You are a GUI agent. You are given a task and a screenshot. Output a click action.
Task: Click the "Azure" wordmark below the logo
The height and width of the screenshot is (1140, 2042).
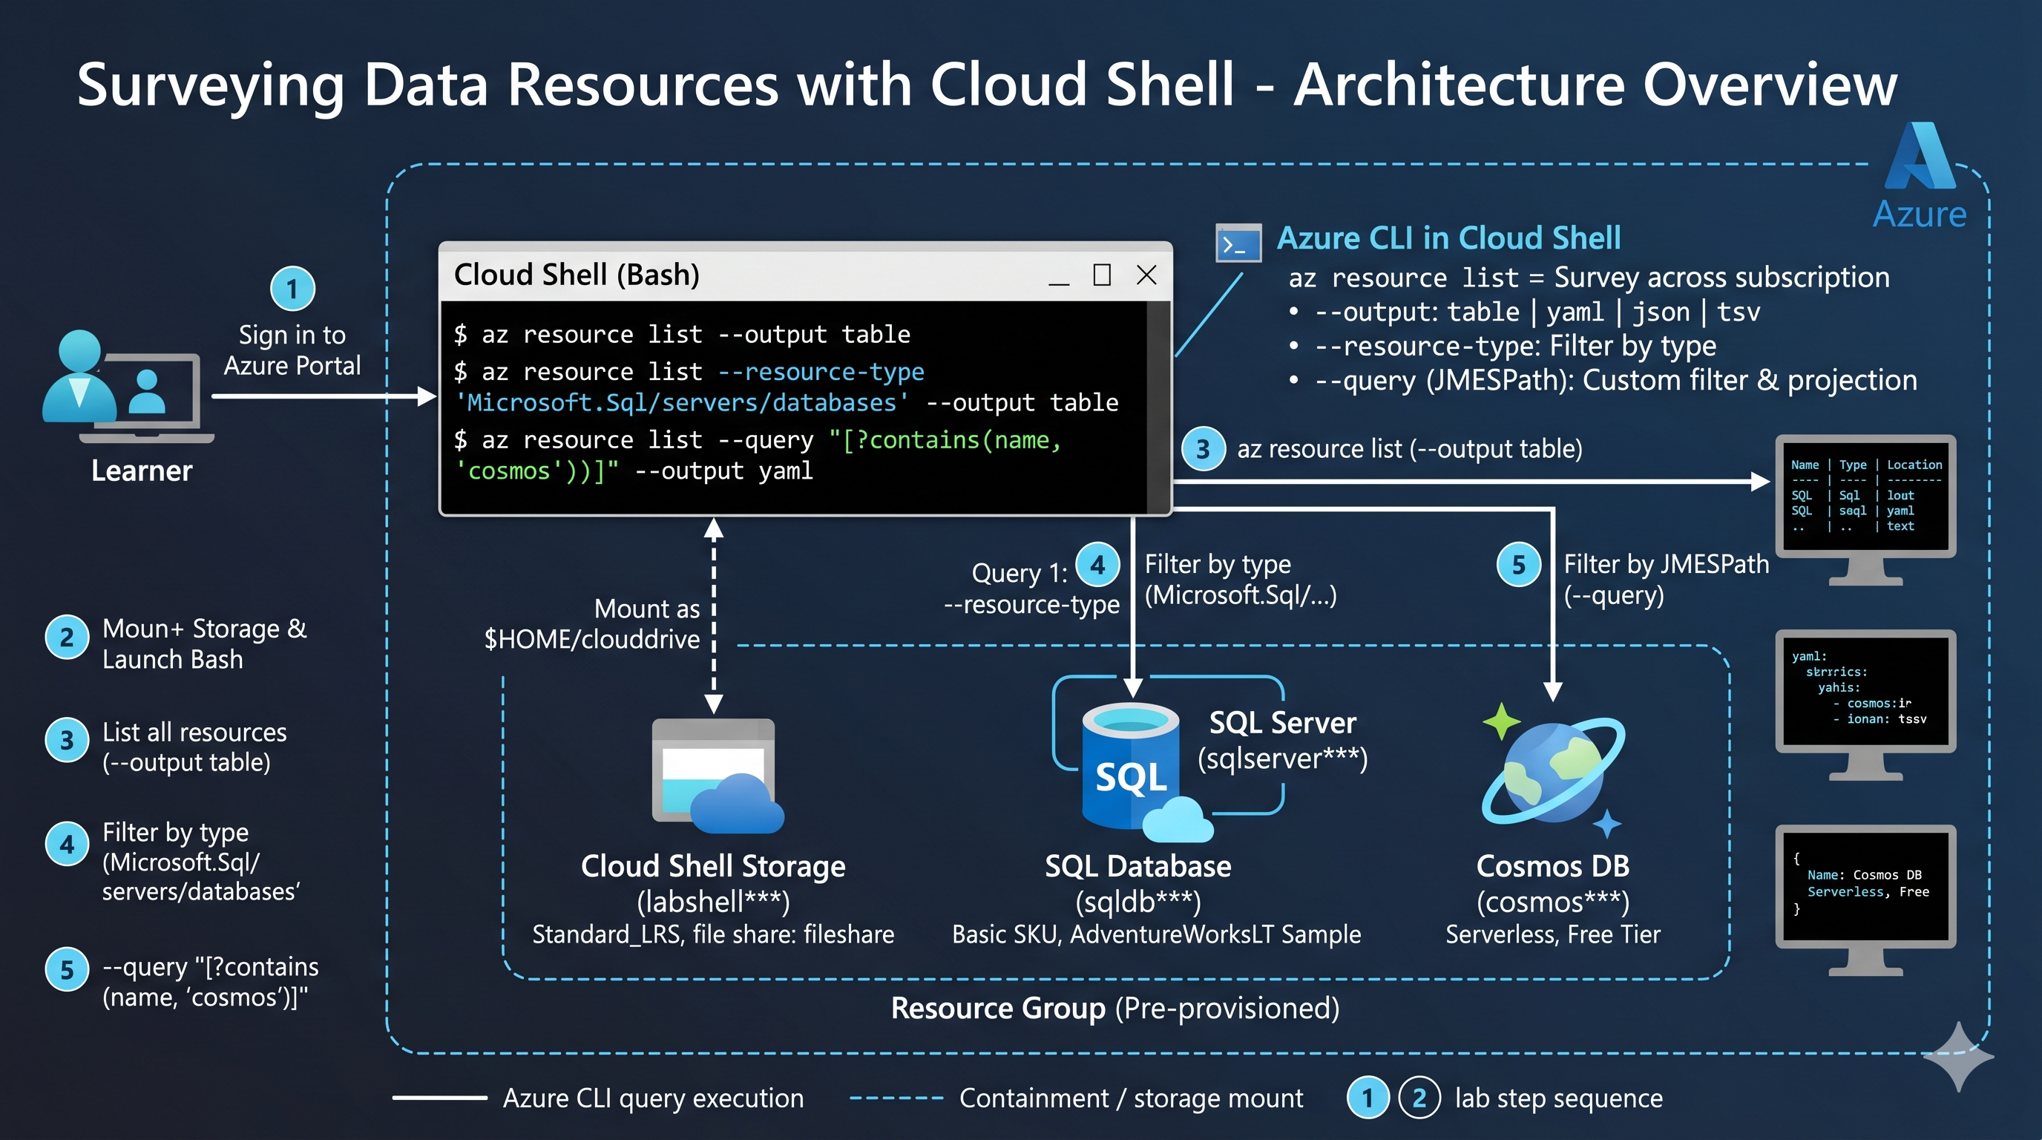coord(1919,214)
